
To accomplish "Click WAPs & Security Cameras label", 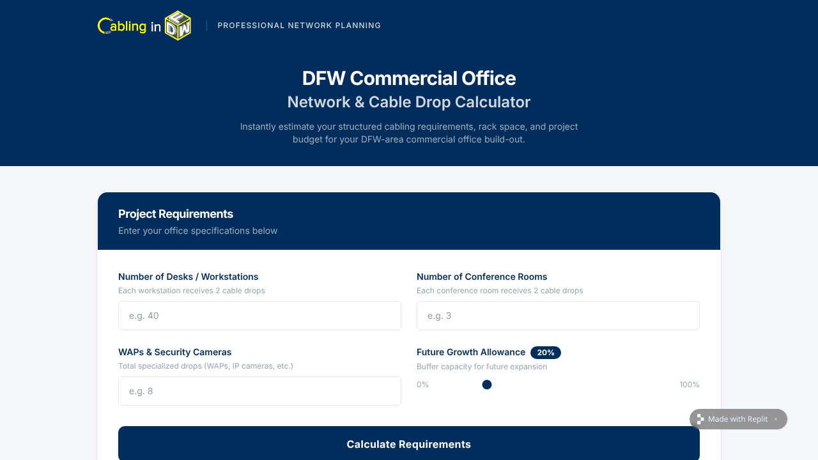I will [175, 352].
